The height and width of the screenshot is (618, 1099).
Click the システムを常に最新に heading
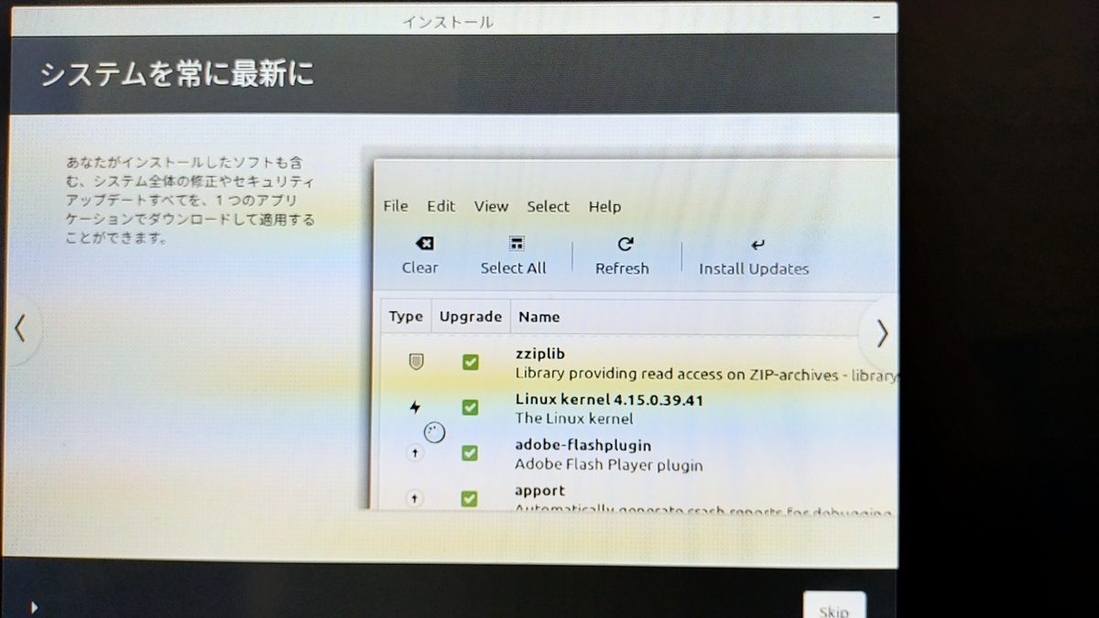click(x=177, y=73)
